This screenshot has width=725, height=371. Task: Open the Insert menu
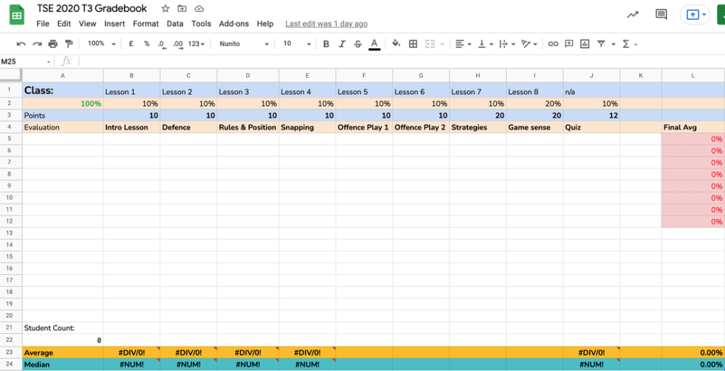[114, 23]
